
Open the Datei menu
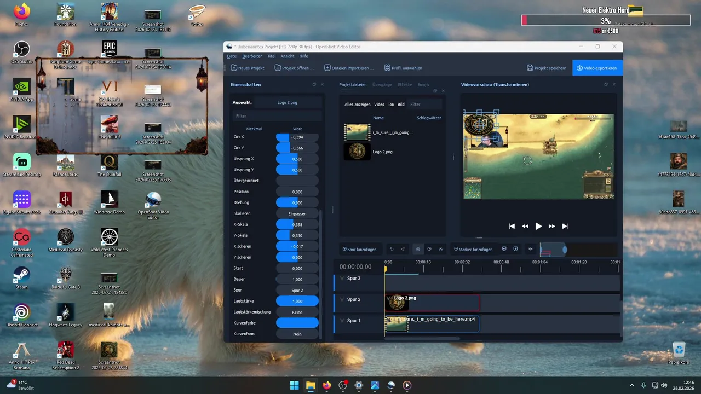[232, 56]
